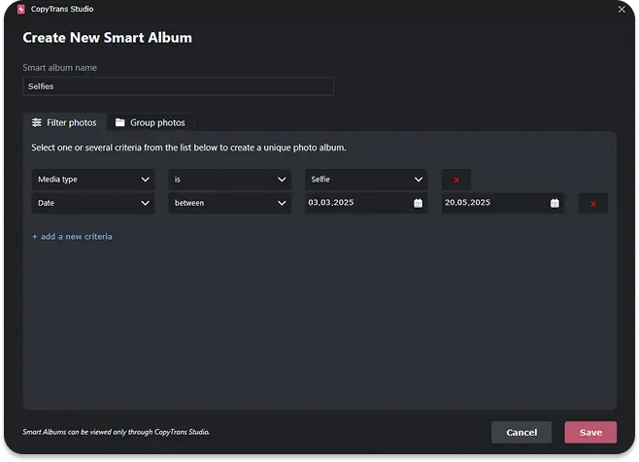Remove the Date criteria row
The height and width of the screenshot is (462, 639).
(593, 203)
